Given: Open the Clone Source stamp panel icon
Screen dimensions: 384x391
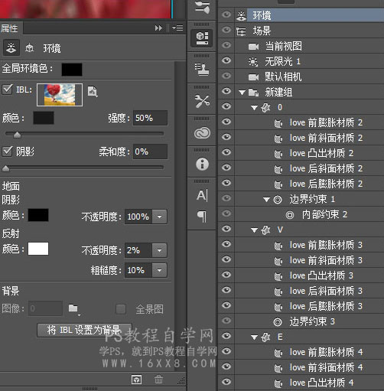Looking at the screenshot, I should pos(202,70).
